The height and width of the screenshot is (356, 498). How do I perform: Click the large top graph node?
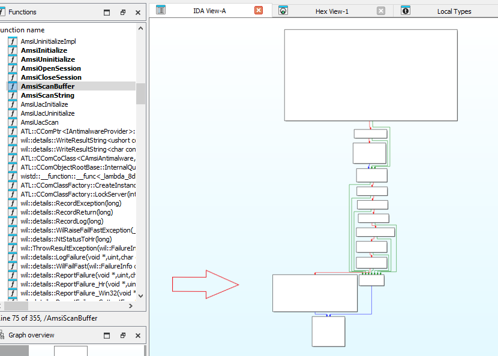click(370, 76)
